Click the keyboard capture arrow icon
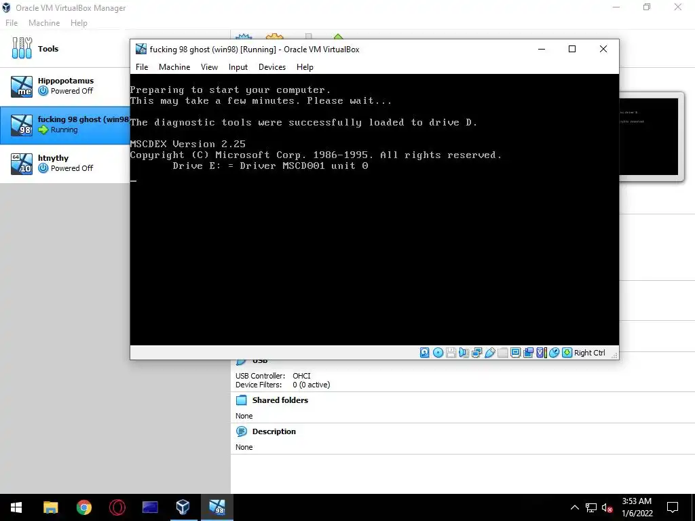Image resolution: width=695 pixels, height=521 pixels. tap(567, 353)
